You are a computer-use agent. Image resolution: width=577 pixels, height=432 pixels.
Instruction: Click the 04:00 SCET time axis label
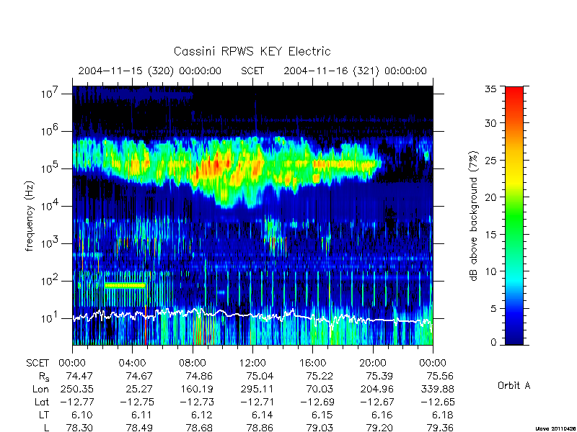[x=132, y=363]
